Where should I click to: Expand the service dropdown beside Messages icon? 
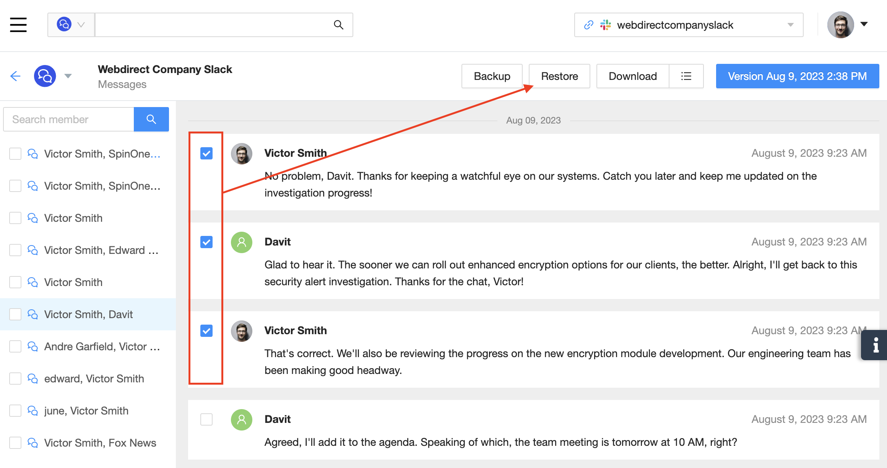pyautogui.click(x=68, y=76)
